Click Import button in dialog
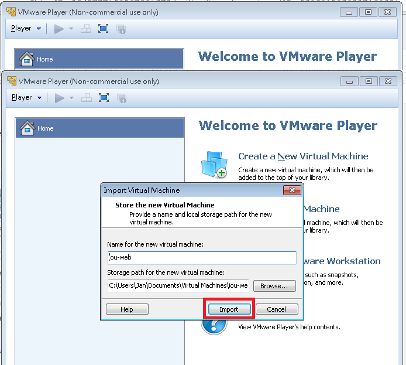Image resolution: width=406 pixels, height=365 pixels. (229, 309)
